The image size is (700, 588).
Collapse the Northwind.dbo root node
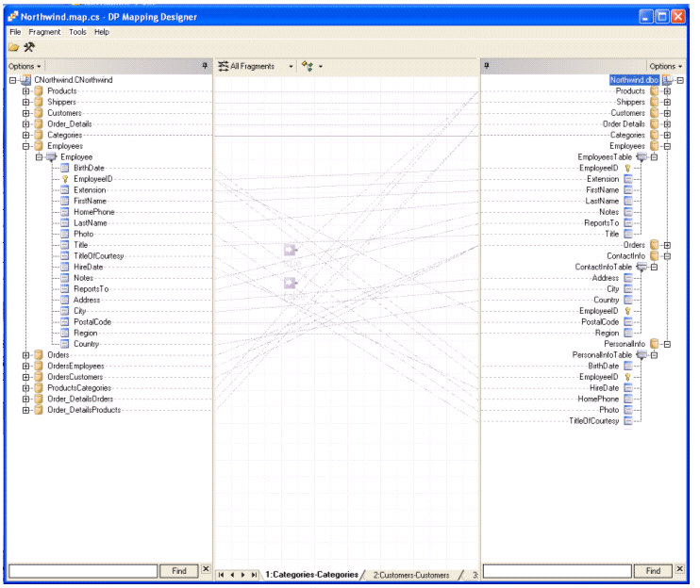tap(680, 80)
